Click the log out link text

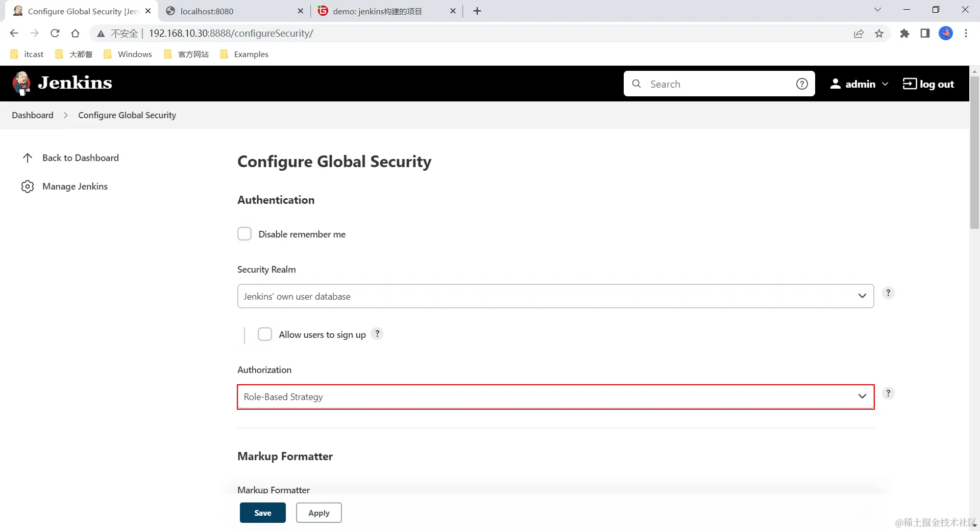pos(937,84)
